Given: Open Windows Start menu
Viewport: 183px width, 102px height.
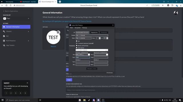Looking at the screenshot, I should (x=3, y=100).
